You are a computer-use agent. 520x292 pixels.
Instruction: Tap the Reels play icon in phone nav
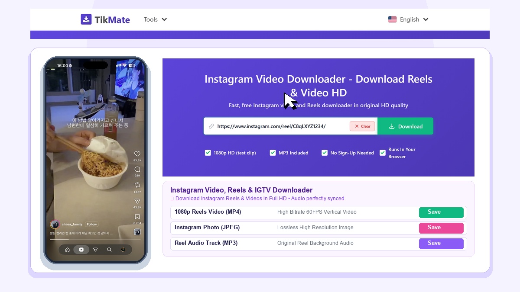(x=81, y=250)
